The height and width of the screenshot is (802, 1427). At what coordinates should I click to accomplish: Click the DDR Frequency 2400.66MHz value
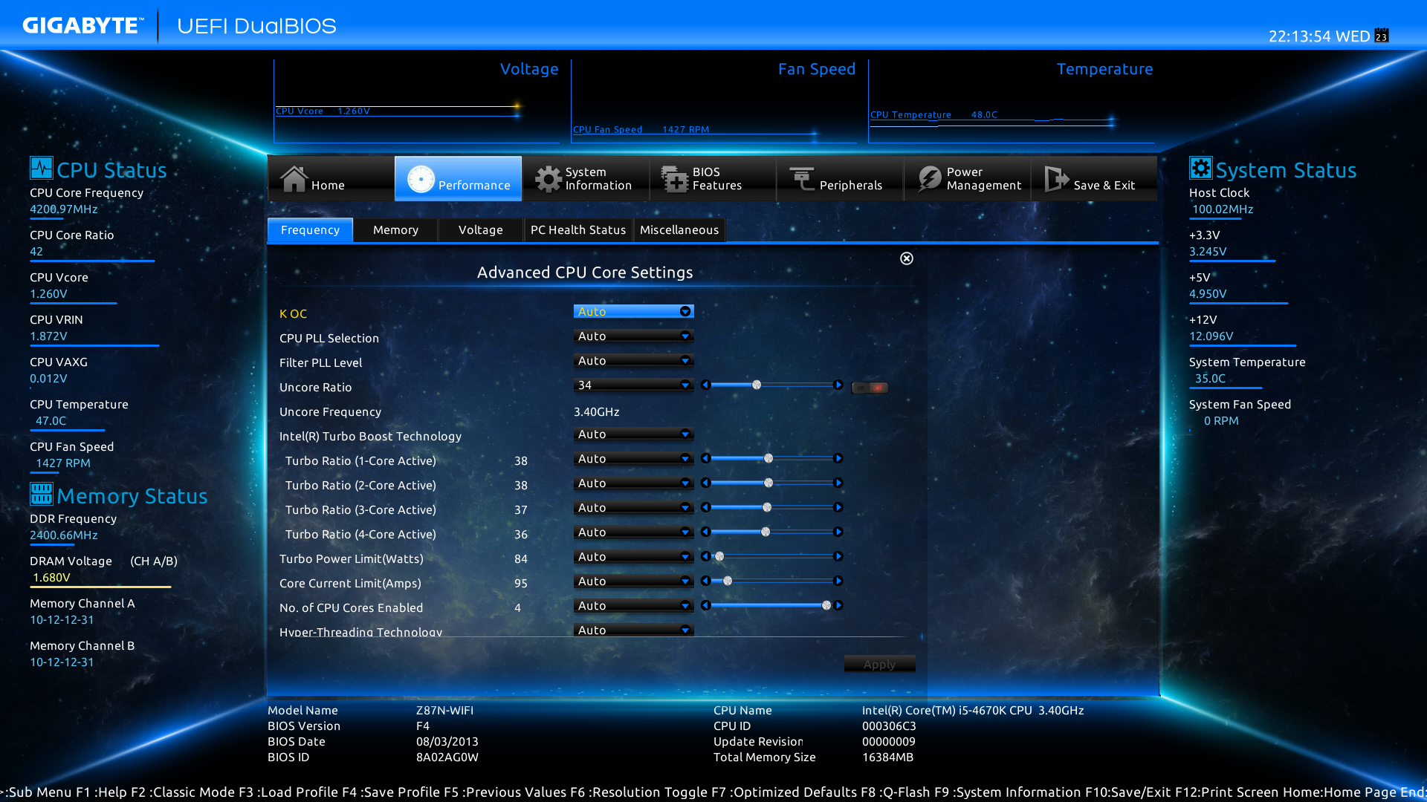tap(64, 535)
